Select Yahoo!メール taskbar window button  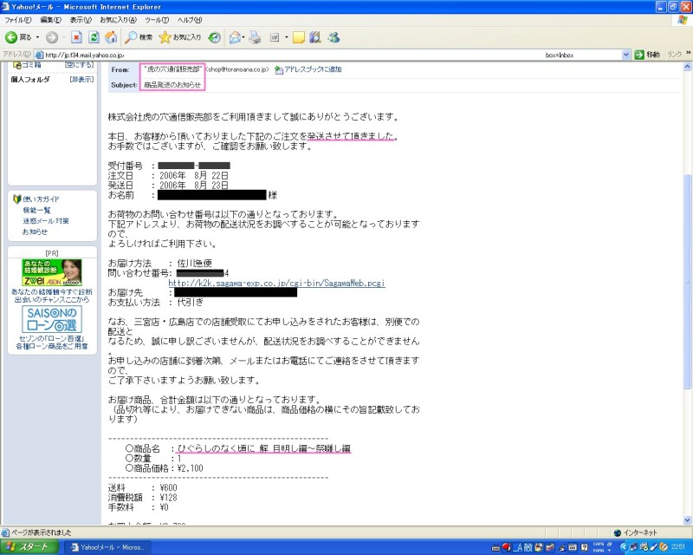(107, 547)
